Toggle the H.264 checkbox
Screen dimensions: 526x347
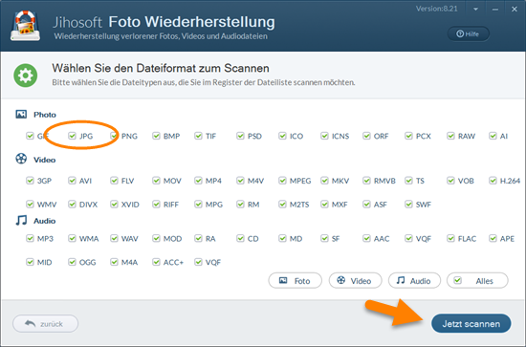click(x=493, y=181)
